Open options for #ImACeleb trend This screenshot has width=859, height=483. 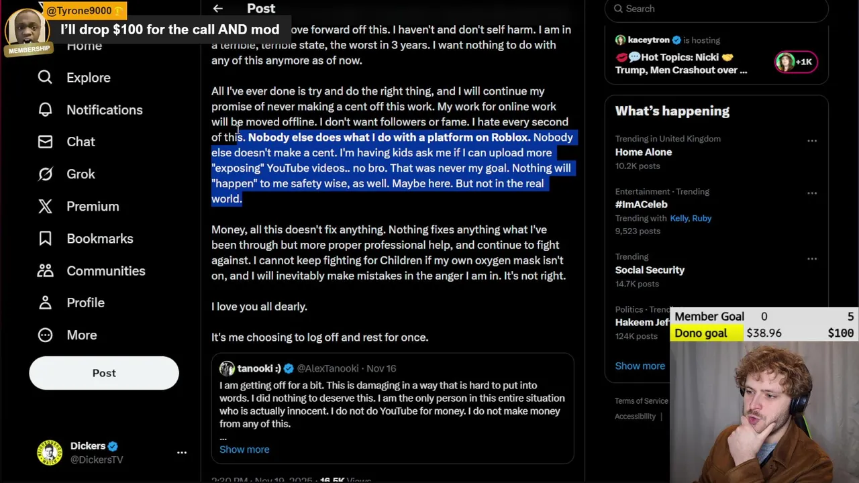(812, 193)
